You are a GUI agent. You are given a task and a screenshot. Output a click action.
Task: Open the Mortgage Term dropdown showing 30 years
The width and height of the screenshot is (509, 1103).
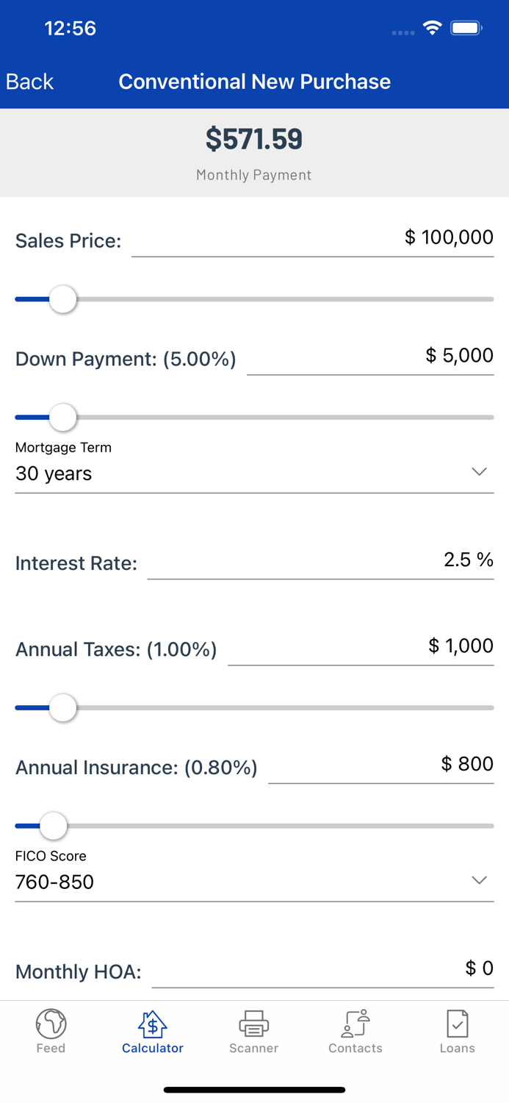253,474
